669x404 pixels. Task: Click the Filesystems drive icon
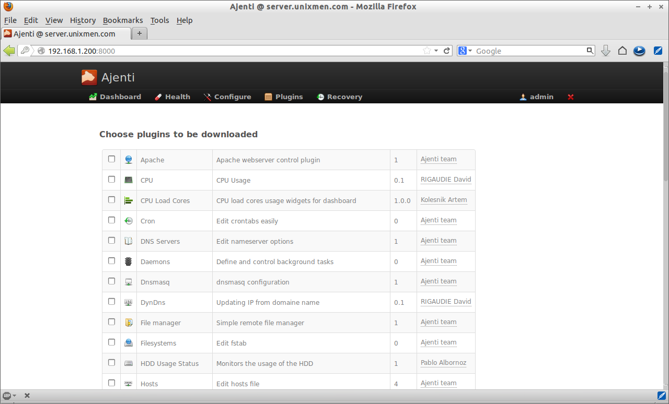tap(129, 343)
